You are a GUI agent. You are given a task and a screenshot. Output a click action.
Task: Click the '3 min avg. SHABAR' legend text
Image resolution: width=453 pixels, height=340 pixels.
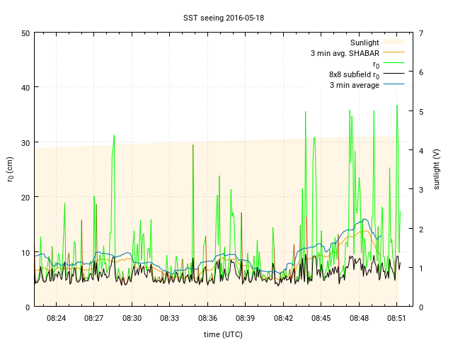(x=345, y=53)
